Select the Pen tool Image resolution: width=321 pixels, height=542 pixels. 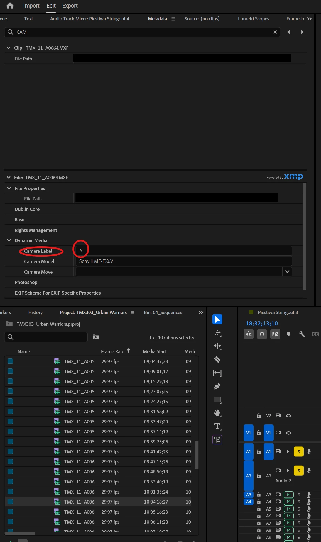[217, 386]
